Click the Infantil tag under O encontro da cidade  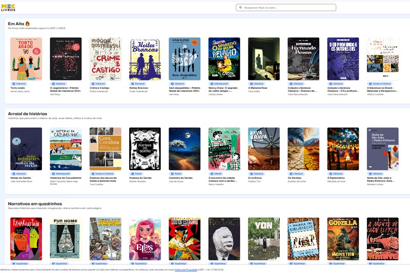tap(216, 174)
